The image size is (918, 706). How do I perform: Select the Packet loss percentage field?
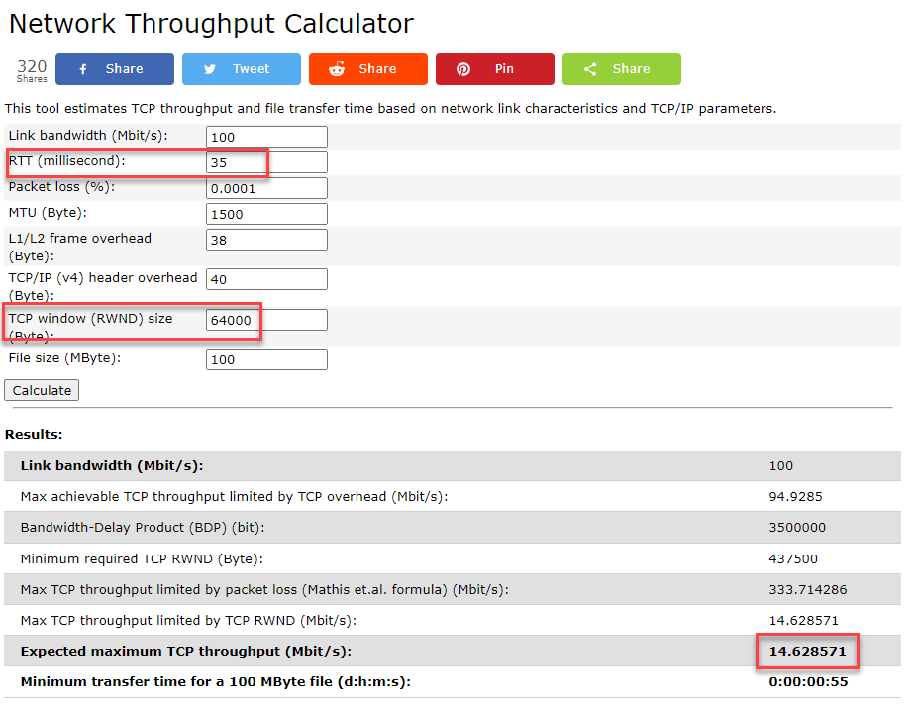point(266,188)
